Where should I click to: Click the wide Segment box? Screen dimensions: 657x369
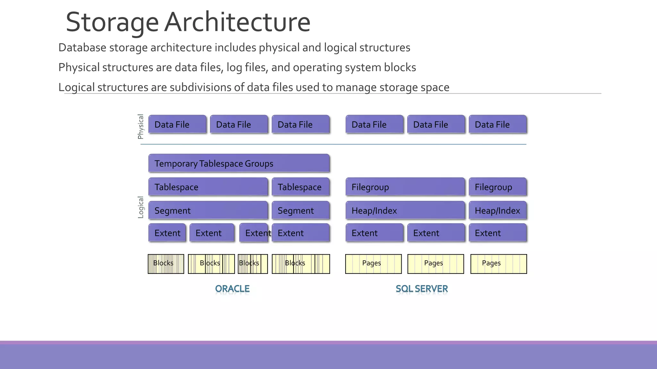208,210
